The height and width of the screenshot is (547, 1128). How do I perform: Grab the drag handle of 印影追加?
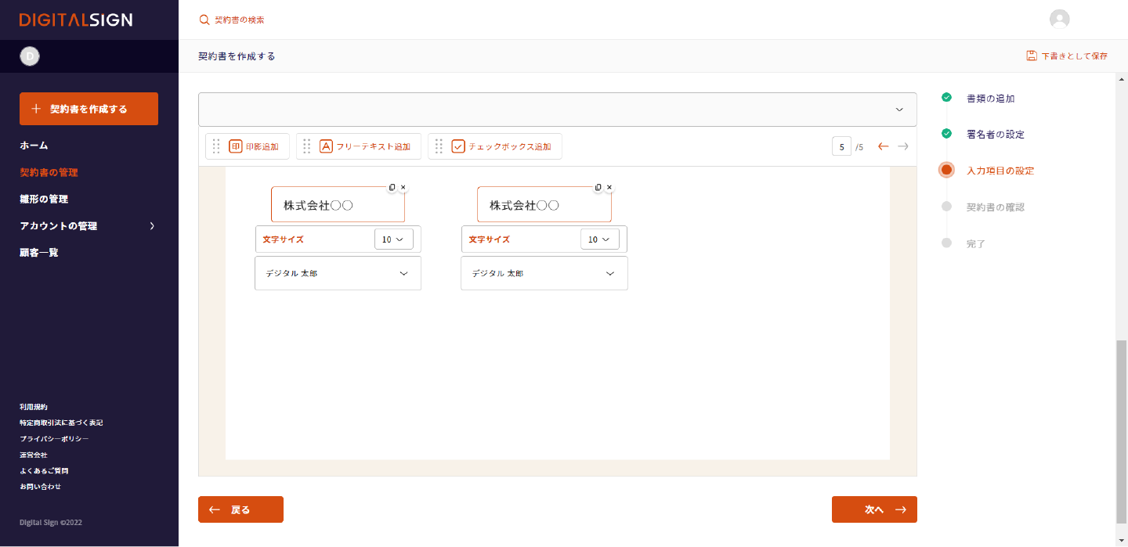[x=217, y=146]
